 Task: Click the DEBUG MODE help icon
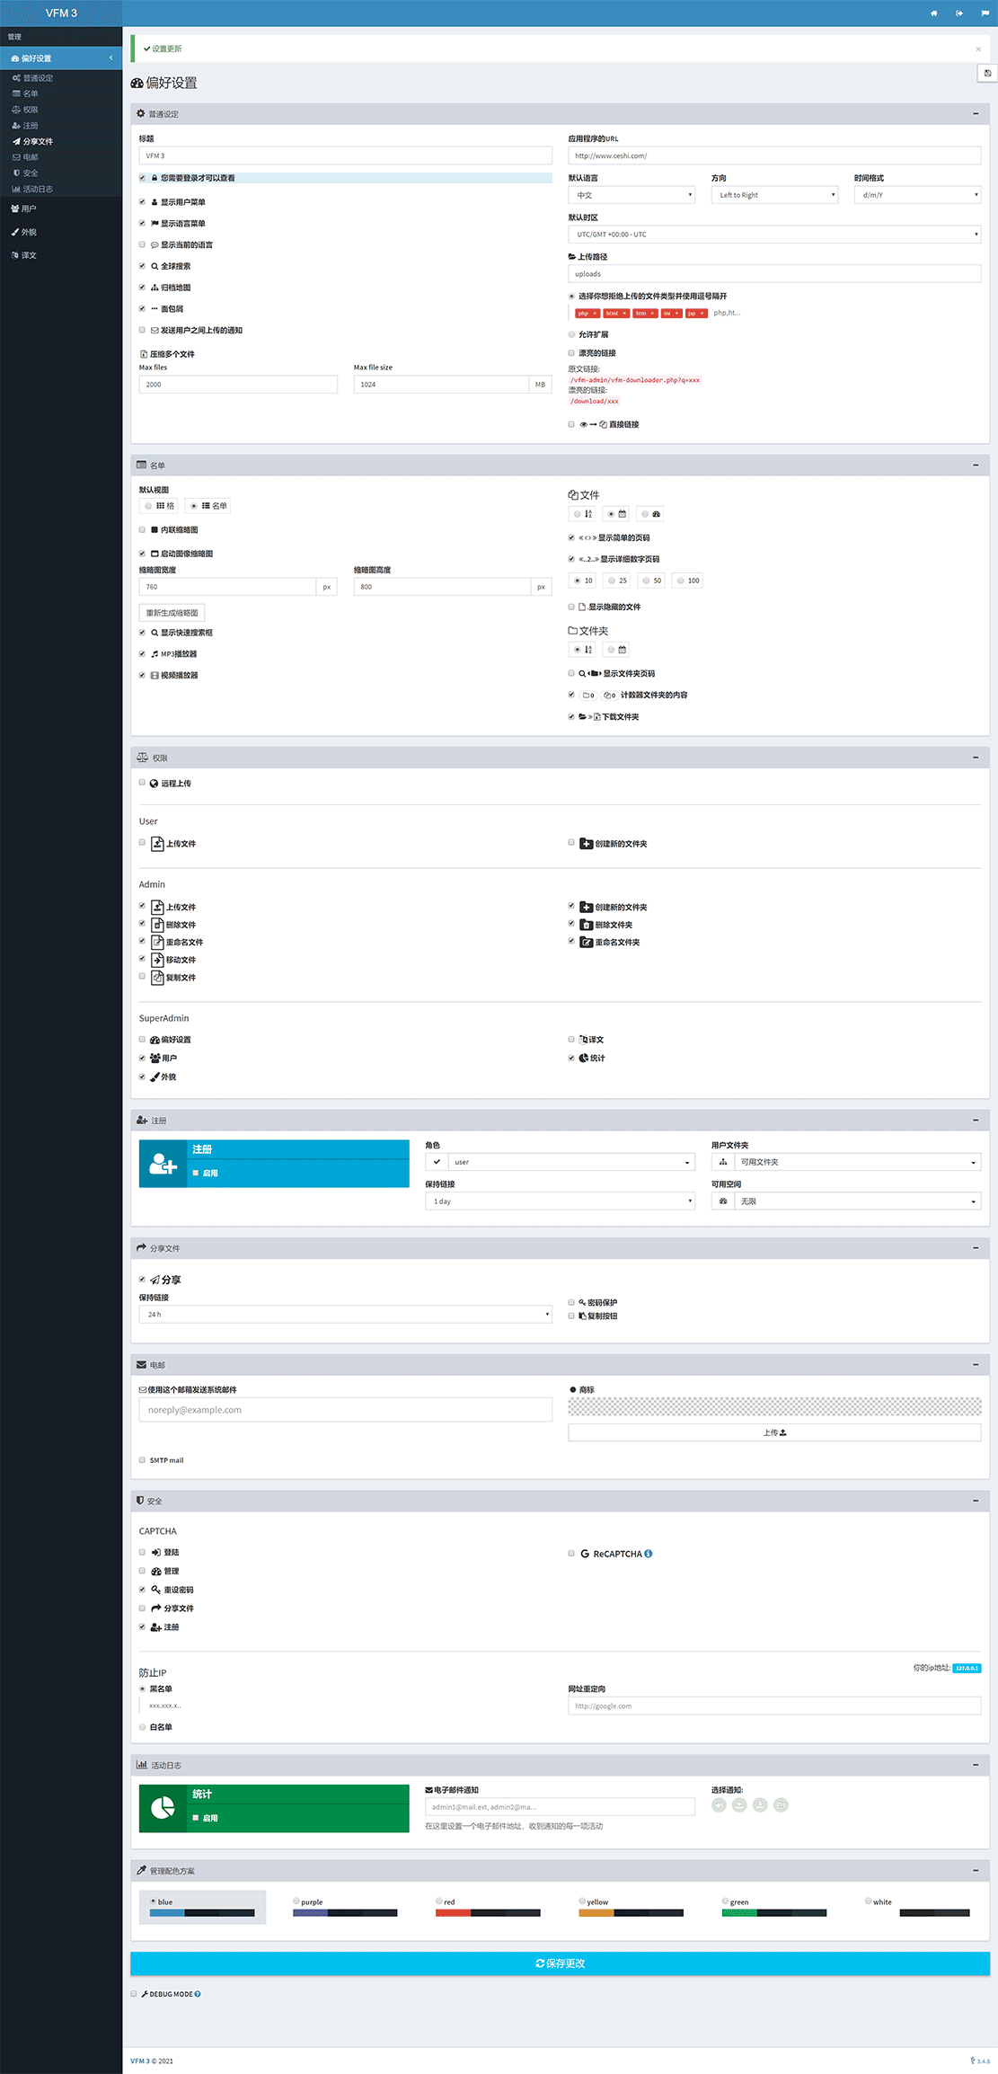[198, 1994]
